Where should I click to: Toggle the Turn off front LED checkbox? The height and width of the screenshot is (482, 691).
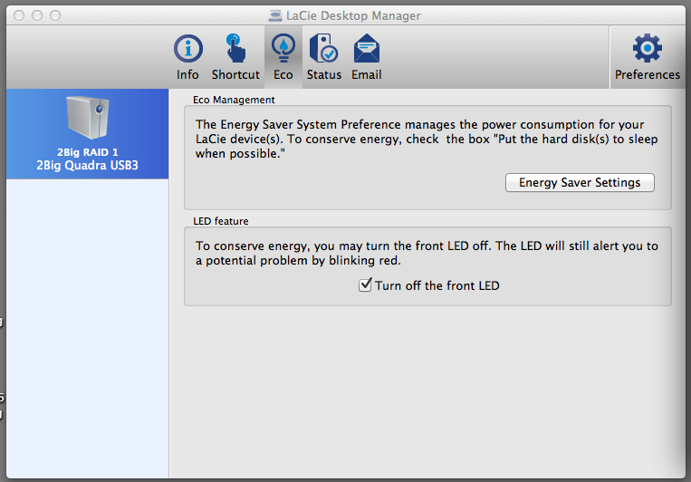(x=365, y=284)
